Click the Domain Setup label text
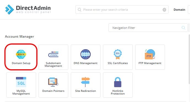This screenshot has height=102, width=190. pyautogui.click(x=21, y=63)
